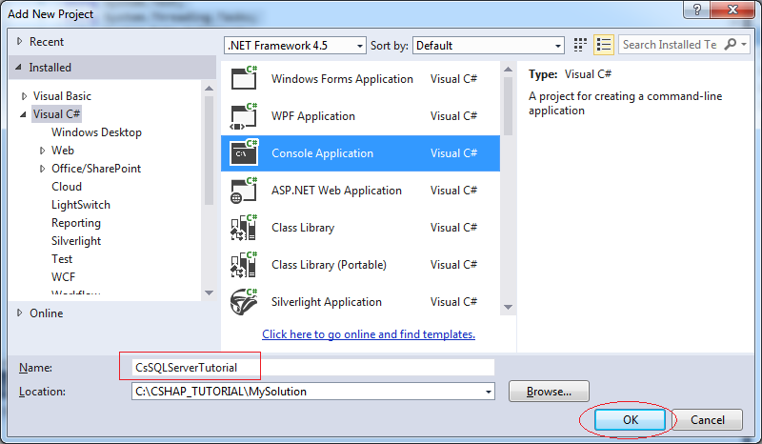Close the Add New Project dialog
Image resolution: width=762 pixels, height=444 pixels.
732,10
